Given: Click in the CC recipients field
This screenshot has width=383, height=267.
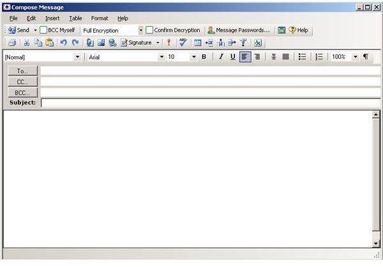Looking at the screenshot, I should pos(211,82).
